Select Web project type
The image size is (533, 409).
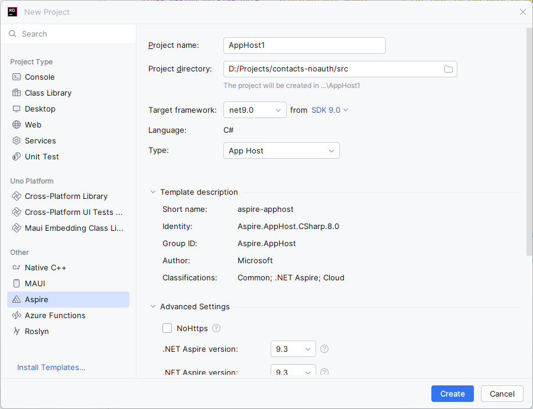tap(69, 125)
